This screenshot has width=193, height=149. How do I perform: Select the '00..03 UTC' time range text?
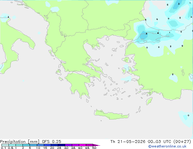[x=159, y=142]
